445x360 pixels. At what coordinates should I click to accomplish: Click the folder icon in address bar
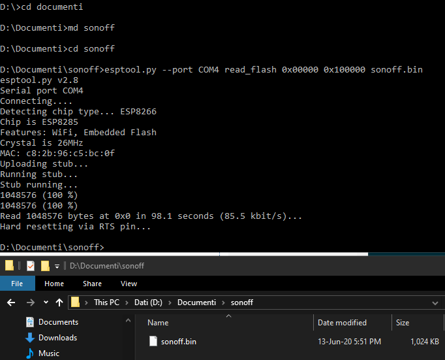click(x=75, y=302)
